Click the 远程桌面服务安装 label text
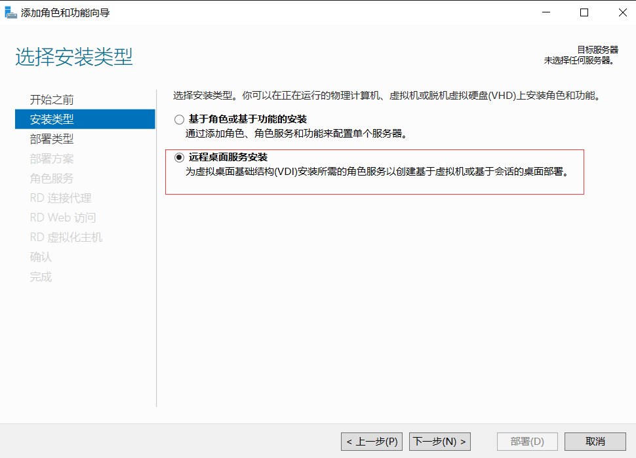The height and width of the screenshot is (458, 636). 228,157
